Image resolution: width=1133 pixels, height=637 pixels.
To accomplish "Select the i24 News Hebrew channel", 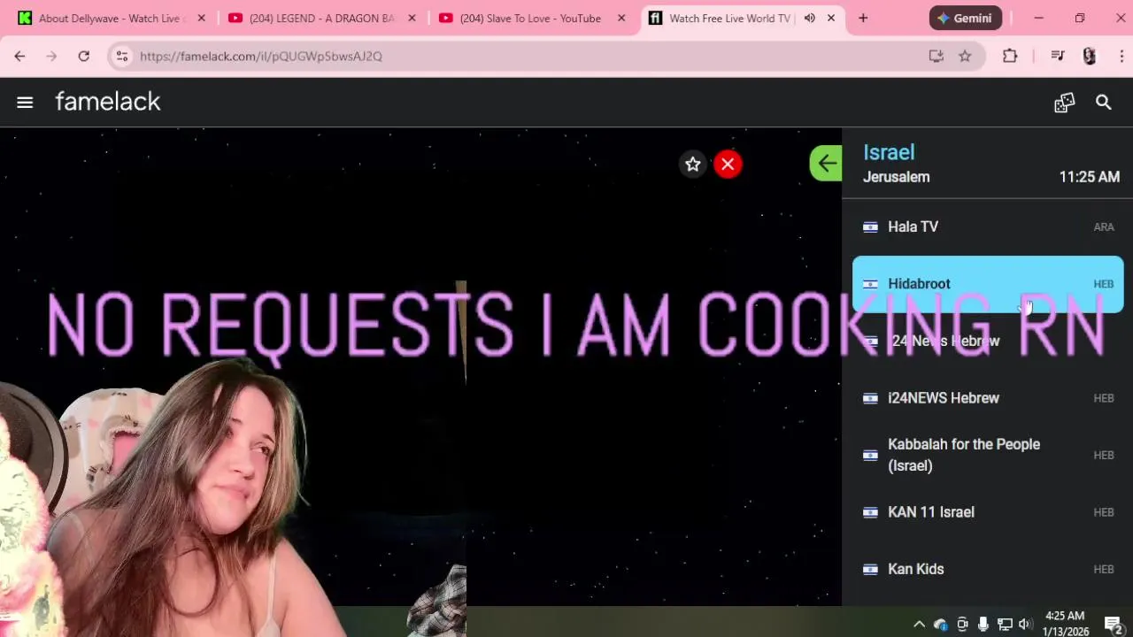I will point(988,341).
